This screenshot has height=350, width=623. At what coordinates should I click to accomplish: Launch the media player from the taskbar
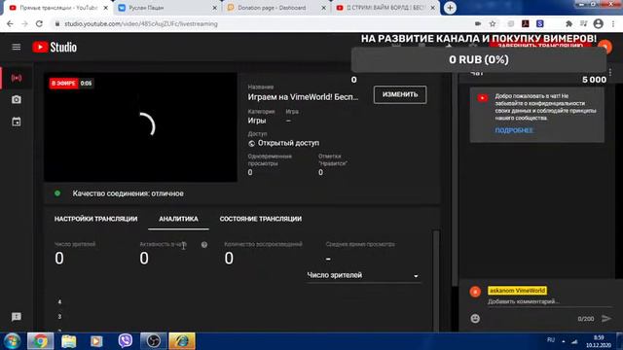click(96, 341)
